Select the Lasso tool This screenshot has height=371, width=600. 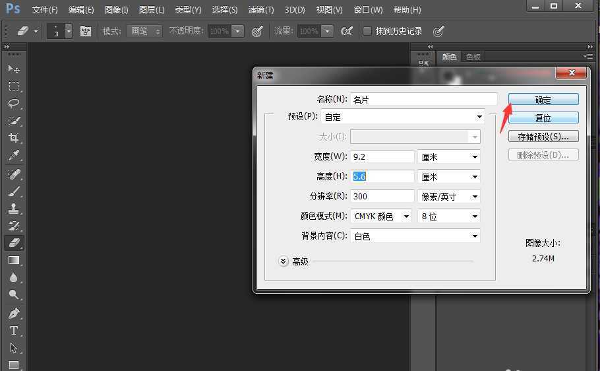13,104
